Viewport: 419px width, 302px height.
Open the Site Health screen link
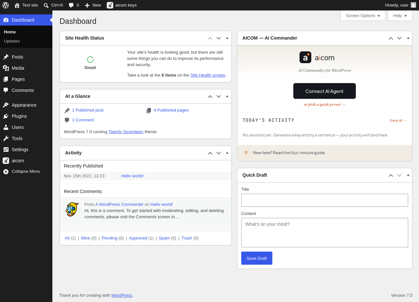click(x=208, y=75)
